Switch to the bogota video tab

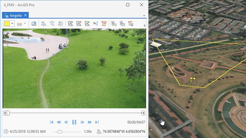tap(16, 16)
